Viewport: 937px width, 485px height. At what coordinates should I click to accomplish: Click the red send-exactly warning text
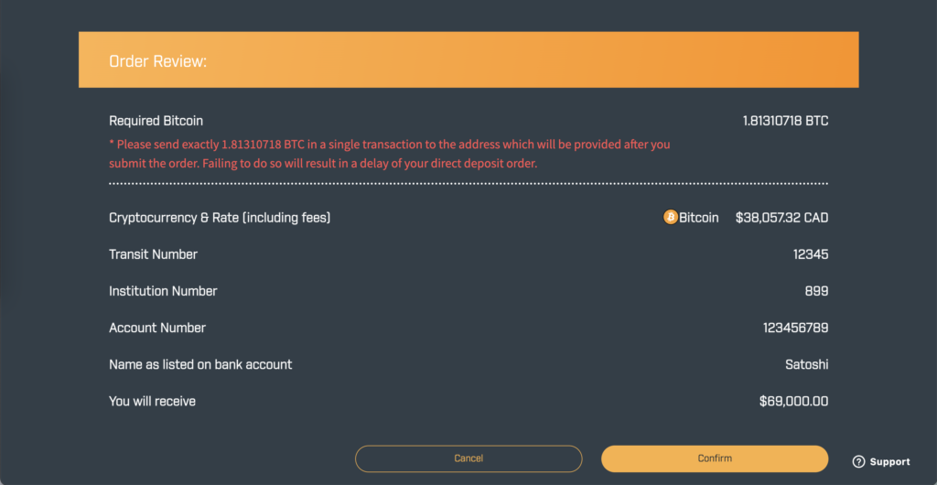pyautogui.click(x=390, y=154)
